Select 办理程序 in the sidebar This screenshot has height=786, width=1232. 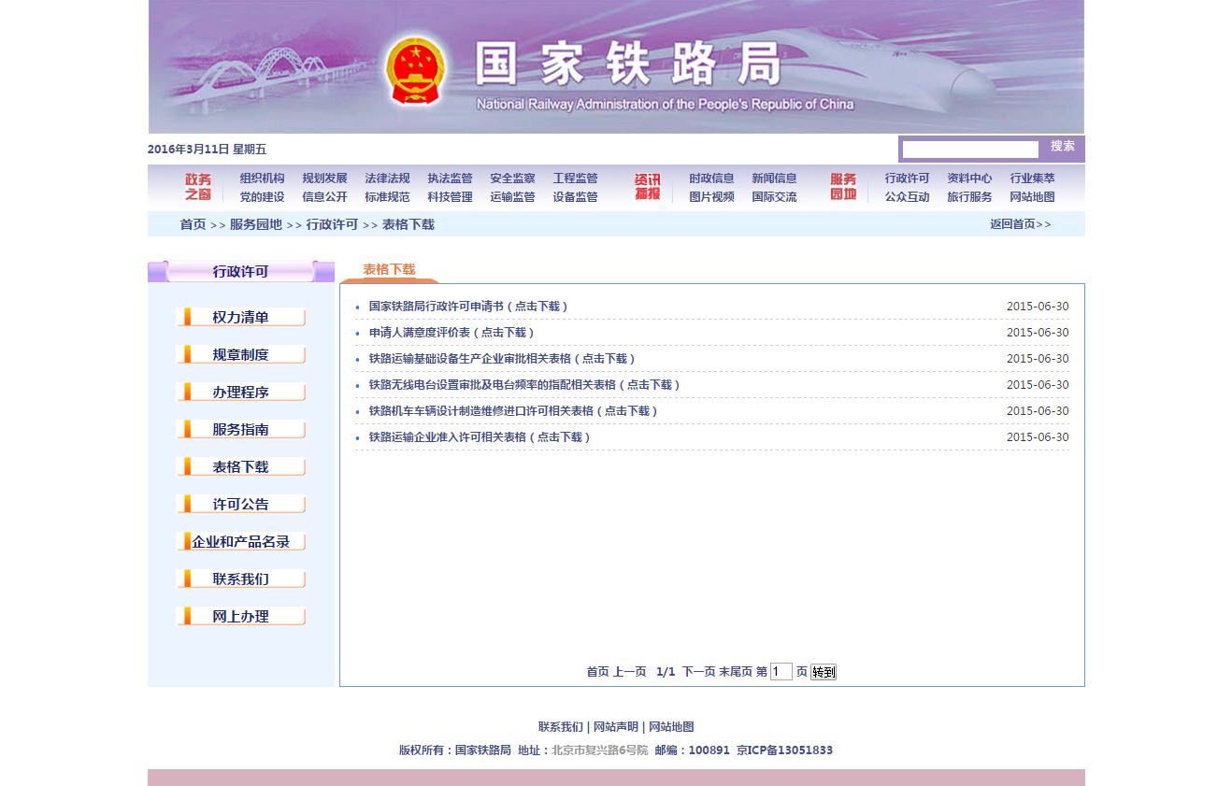click(240, 393)
